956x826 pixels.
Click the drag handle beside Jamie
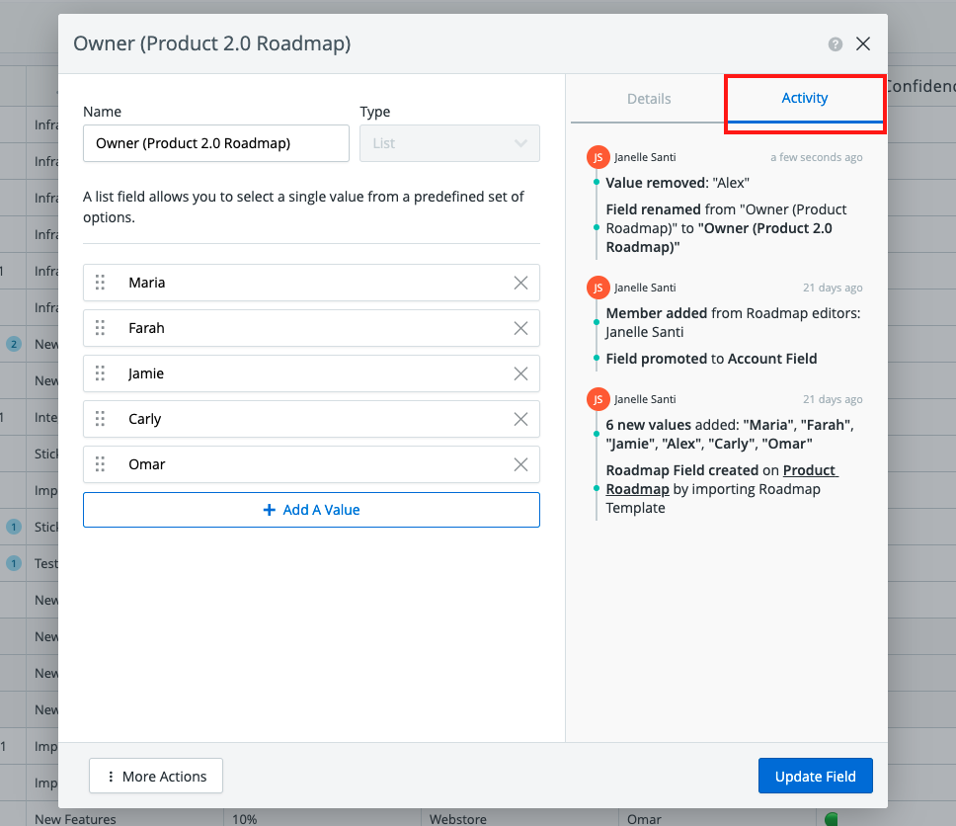100,373
